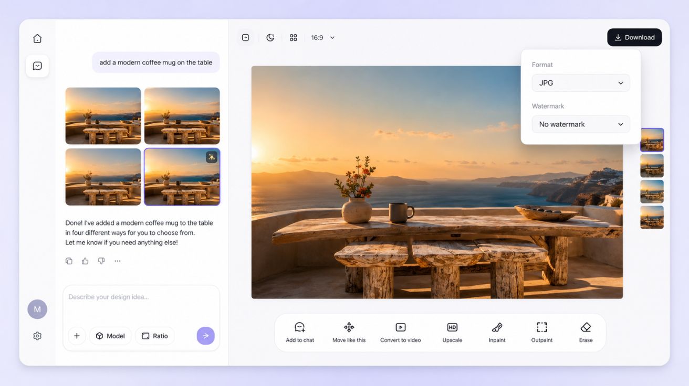Select fourth thumbnail in right strip
Image resolution: width=689 pixels, height=386 pixels.
652,217
